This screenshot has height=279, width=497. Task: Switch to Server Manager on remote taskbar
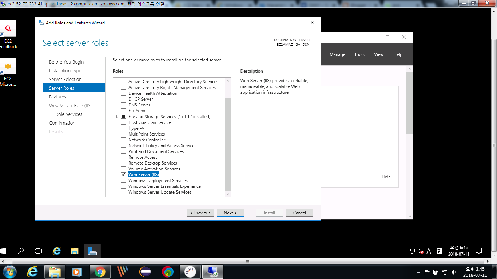[x=92, y=251]
